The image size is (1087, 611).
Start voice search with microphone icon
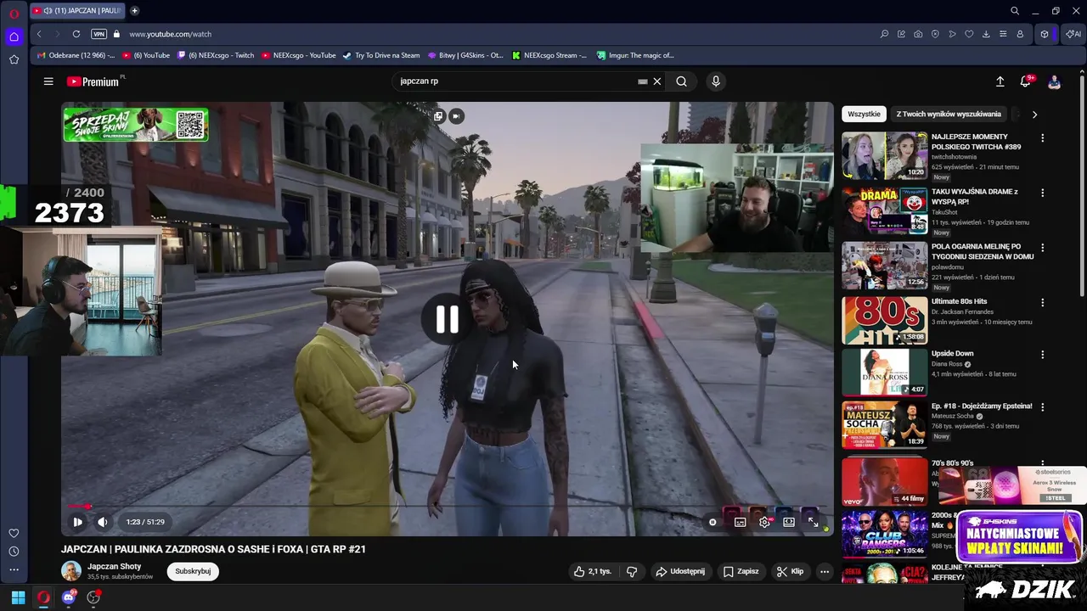click(x=716, y=81)
